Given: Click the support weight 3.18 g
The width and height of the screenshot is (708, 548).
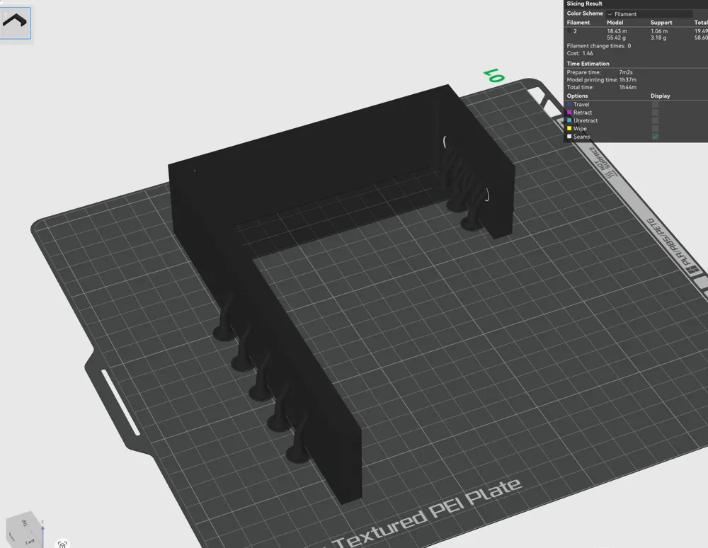Looking at the screenshot, I should click(x=658, y=38).
